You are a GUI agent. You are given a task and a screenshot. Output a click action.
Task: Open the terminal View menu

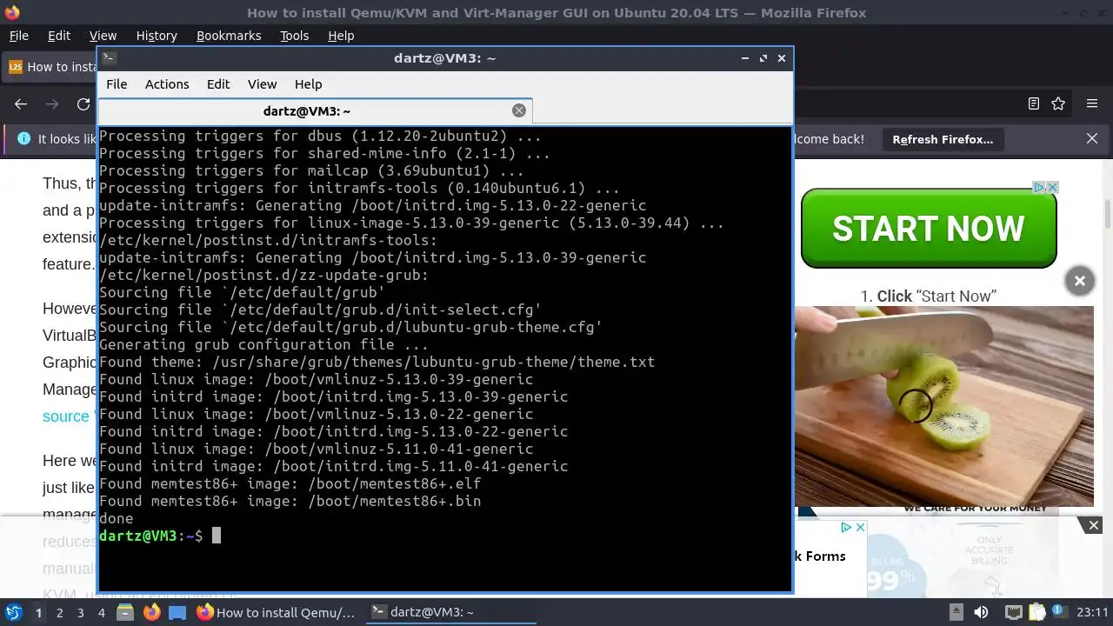(x=262, y=84)
